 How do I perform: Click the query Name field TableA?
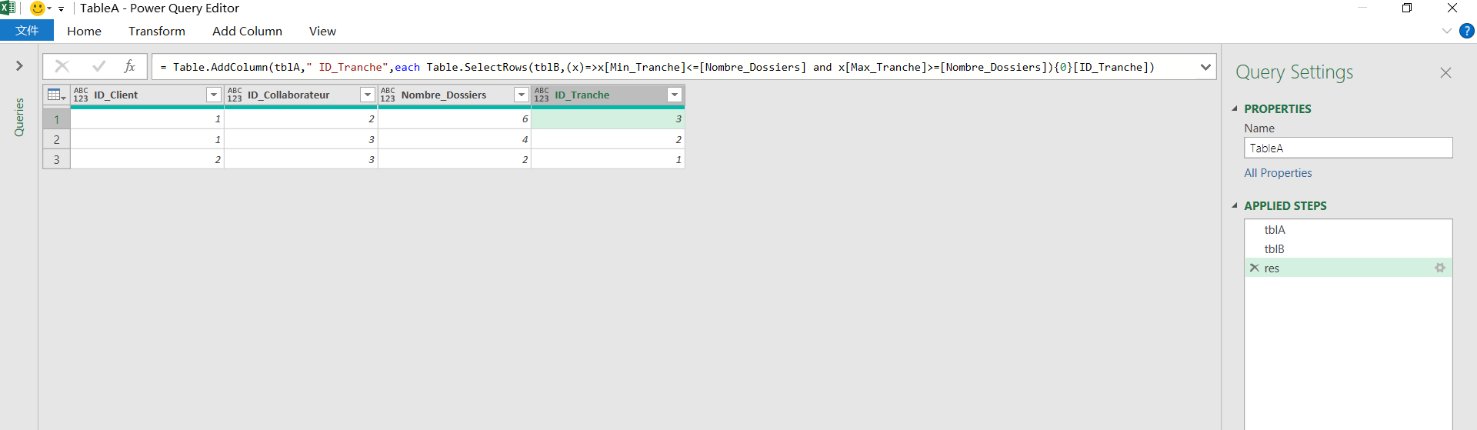tap(1348, 148)
